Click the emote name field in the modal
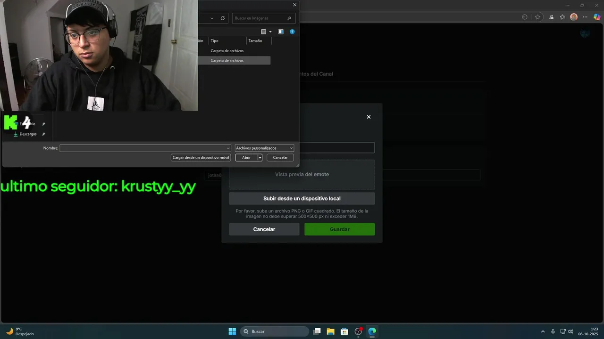Image resolution: width=604 pixels, height=339 pixels. tap(337, 148)
